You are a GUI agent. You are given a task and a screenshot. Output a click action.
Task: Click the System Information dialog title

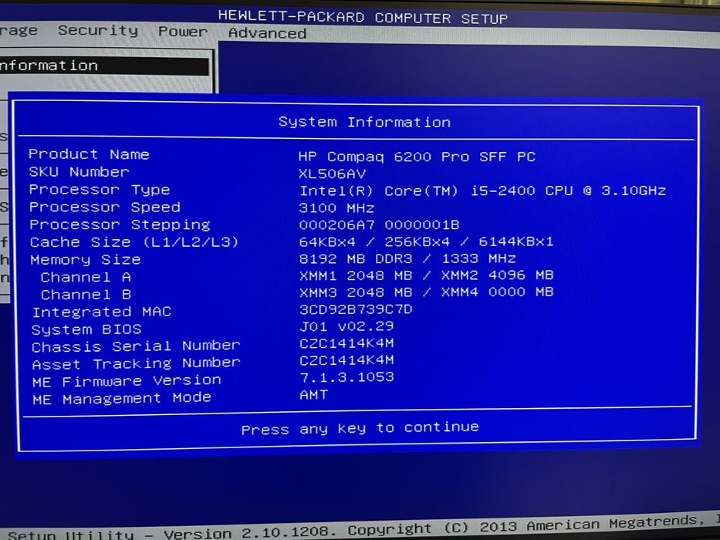click(364, 122)
